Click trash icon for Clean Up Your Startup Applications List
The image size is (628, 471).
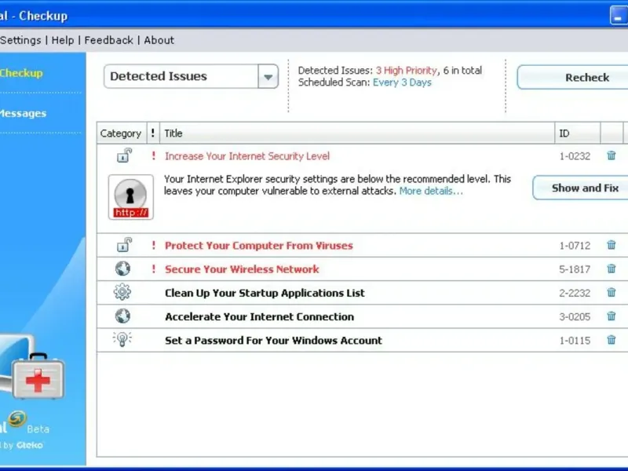point(612,292)
